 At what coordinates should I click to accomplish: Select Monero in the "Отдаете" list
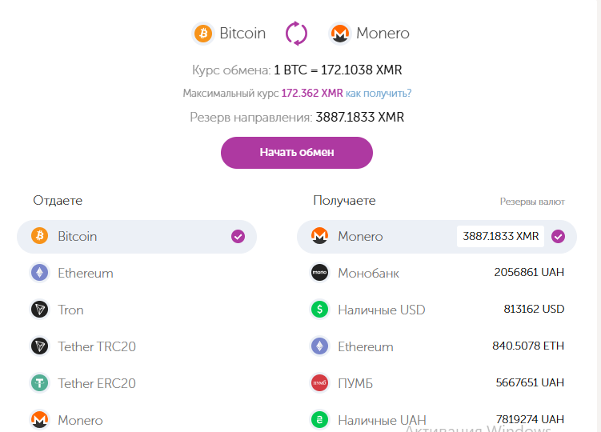click(80, 420)
